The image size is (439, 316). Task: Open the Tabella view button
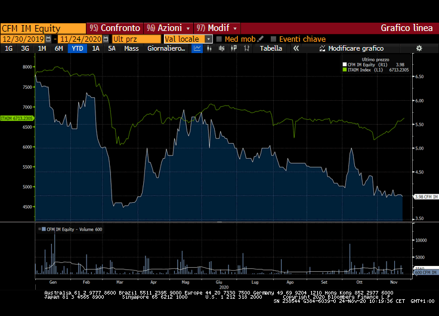point(271,48)
